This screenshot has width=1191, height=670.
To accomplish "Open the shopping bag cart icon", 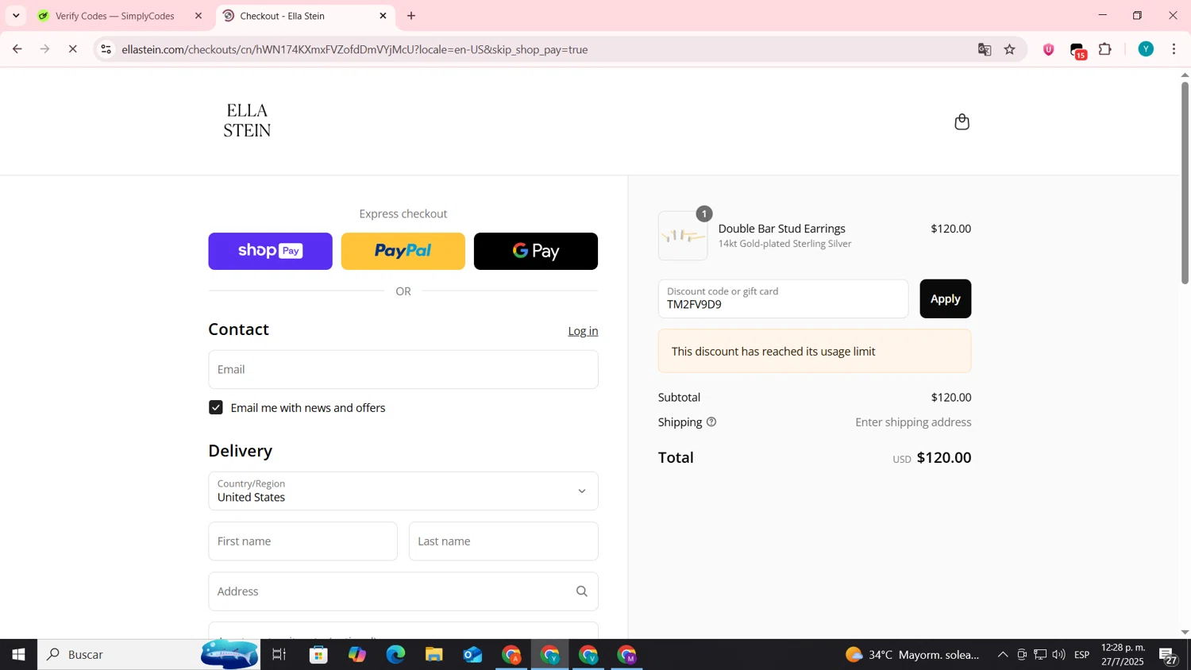I will pos(962,121).
